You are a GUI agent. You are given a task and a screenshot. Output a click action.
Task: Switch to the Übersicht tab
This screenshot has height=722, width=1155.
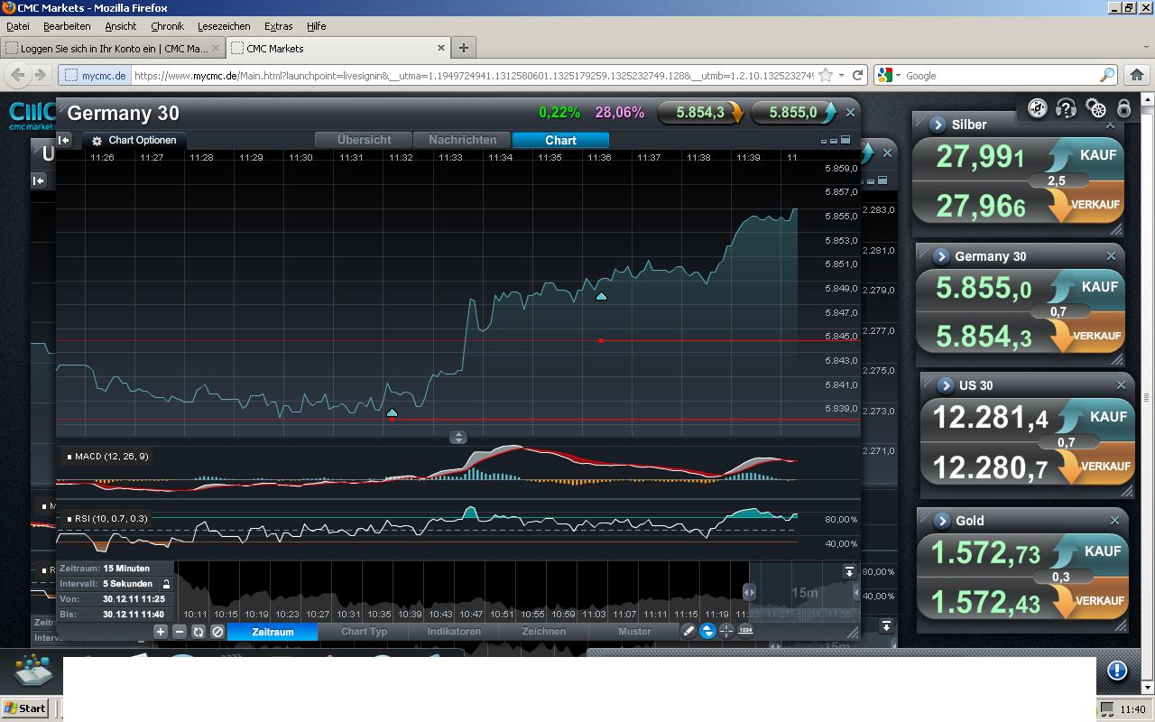[364, 140]
